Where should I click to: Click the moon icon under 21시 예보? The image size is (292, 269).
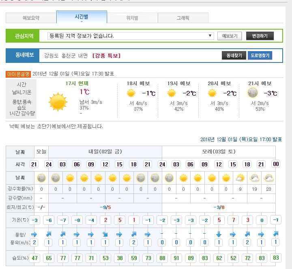coord(253,93)
